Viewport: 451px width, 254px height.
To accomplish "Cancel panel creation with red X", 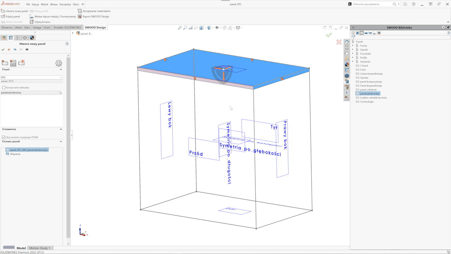I will 9,50.
